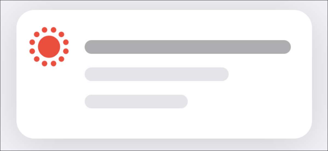This screenshot has width=328, height=151.
Task: Click the bottom-left dot of the icon's lower pair
Action: tap(45, 63)
